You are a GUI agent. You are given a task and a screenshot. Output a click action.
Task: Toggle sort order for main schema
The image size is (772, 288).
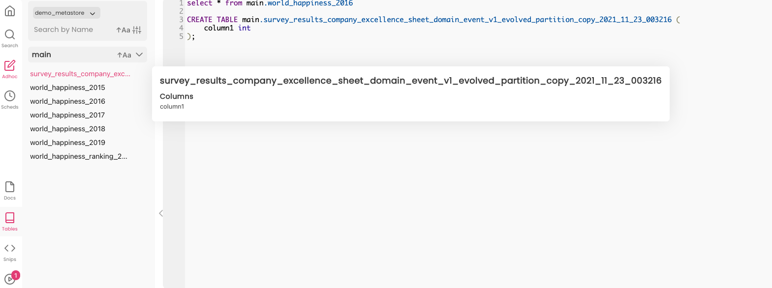tap(124, 55)
